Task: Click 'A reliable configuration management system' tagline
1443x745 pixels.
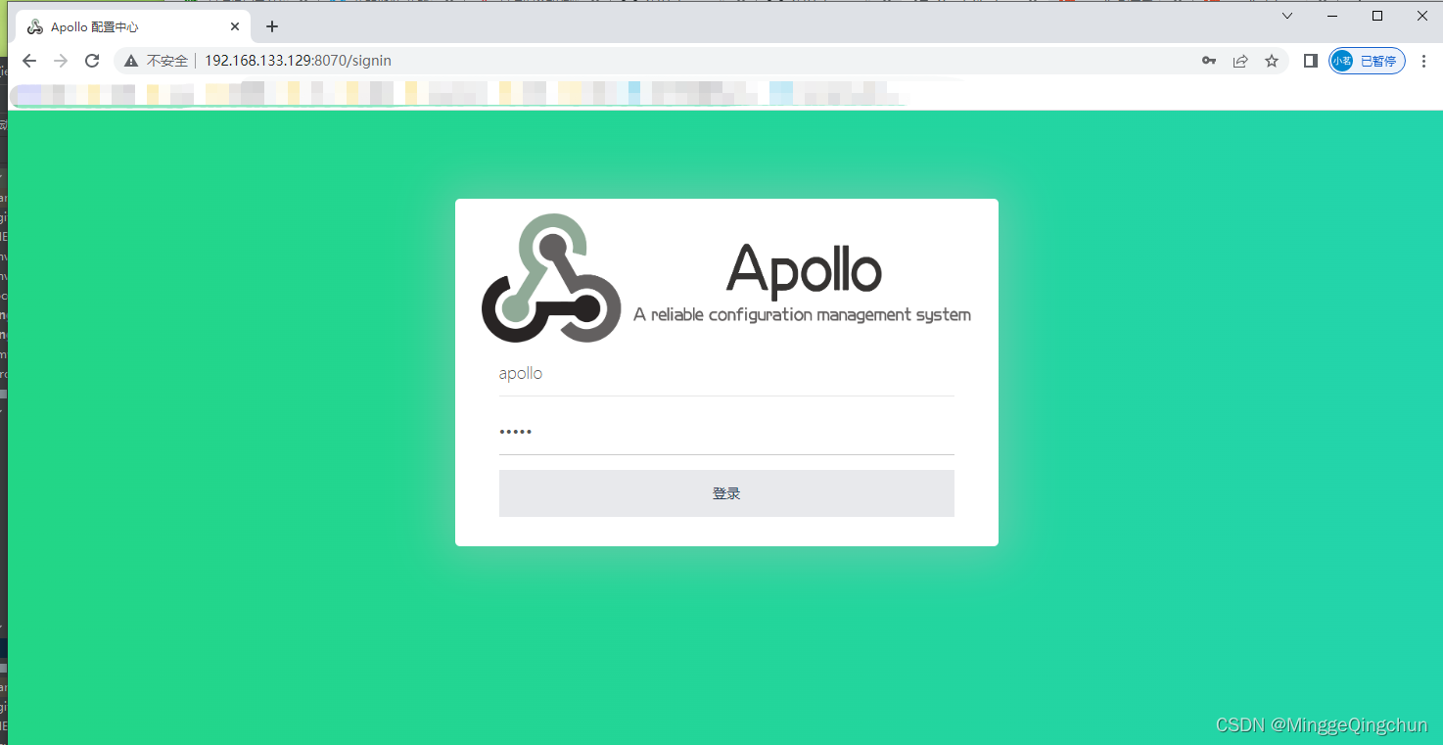Action: tap(802, 314)
